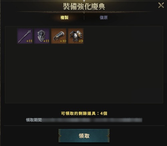
Task: Switch to the 復原 tab
Action: (104, 18)
